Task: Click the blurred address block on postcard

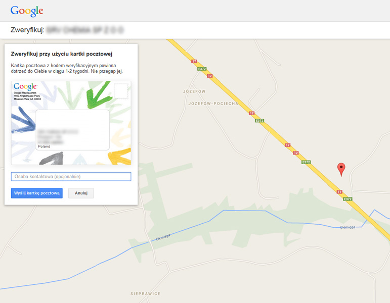Action: (58, 137)
